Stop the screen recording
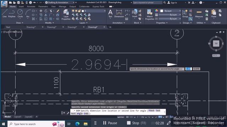Image resolution: width=227 pixels, height=127 pixels. click(136, 123)
